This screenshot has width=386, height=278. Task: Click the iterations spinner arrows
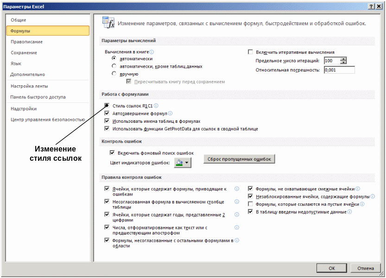[x=343, y=61]
